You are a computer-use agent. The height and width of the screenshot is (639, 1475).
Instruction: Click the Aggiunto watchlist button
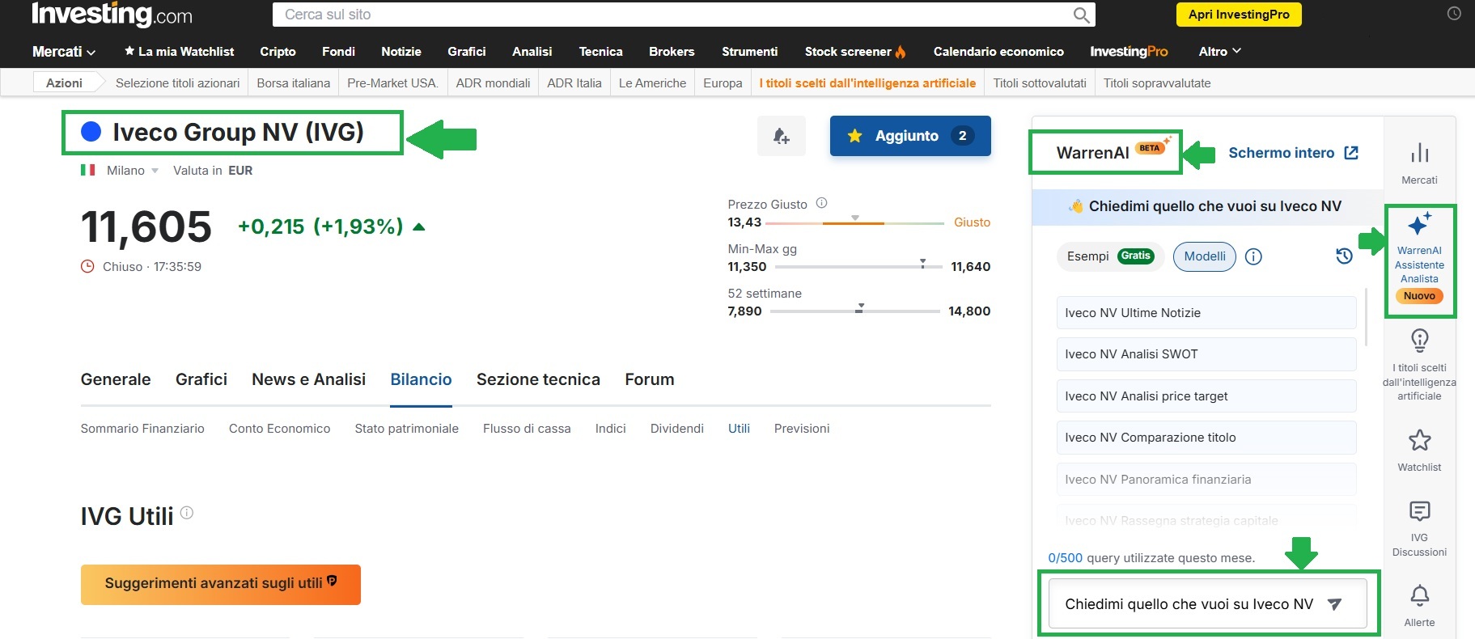pyautogui.click(x=910, y=136)
